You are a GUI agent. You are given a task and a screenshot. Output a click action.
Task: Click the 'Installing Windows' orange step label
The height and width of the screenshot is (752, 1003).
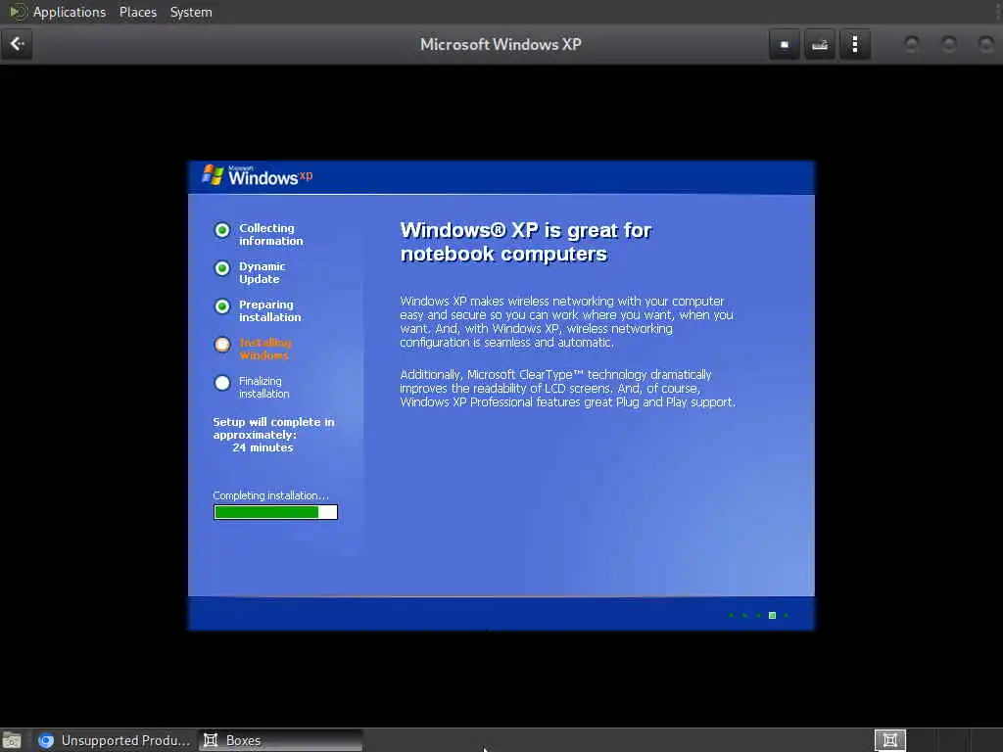pyautogui.click(x=265, y=350)
